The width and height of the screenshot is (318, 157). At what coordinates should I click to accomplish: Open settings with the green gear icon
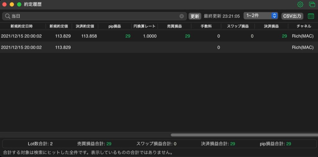coord(300,4)
